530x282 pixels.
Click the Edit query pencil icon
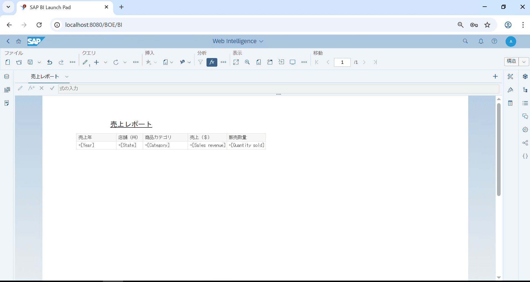click(x=85, y=62)
